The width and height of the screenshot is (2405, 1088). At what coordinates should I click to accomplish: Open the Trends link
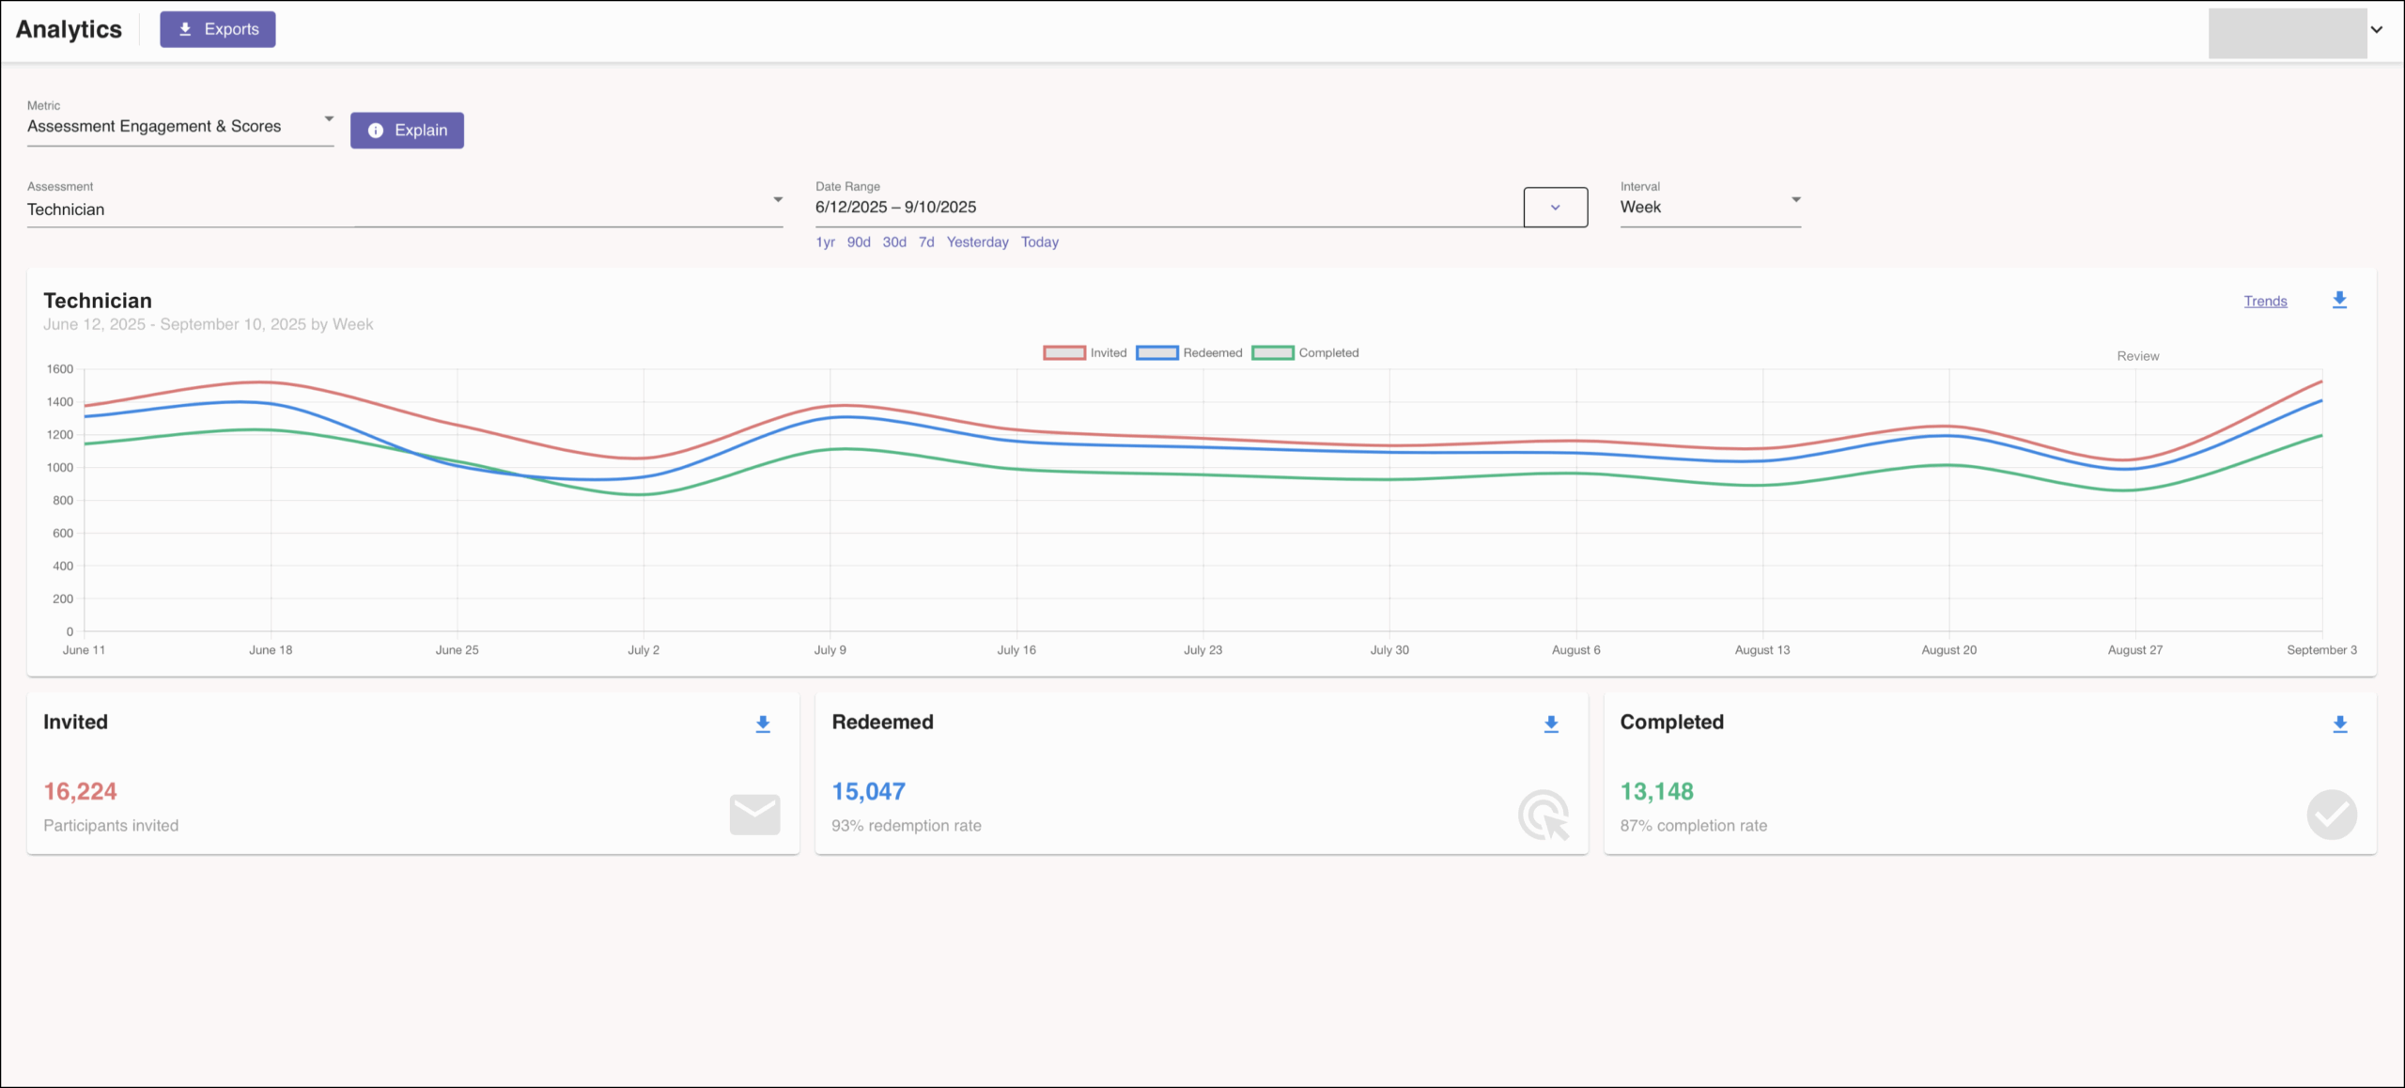pyautogui.click(x=2265, y=301)
